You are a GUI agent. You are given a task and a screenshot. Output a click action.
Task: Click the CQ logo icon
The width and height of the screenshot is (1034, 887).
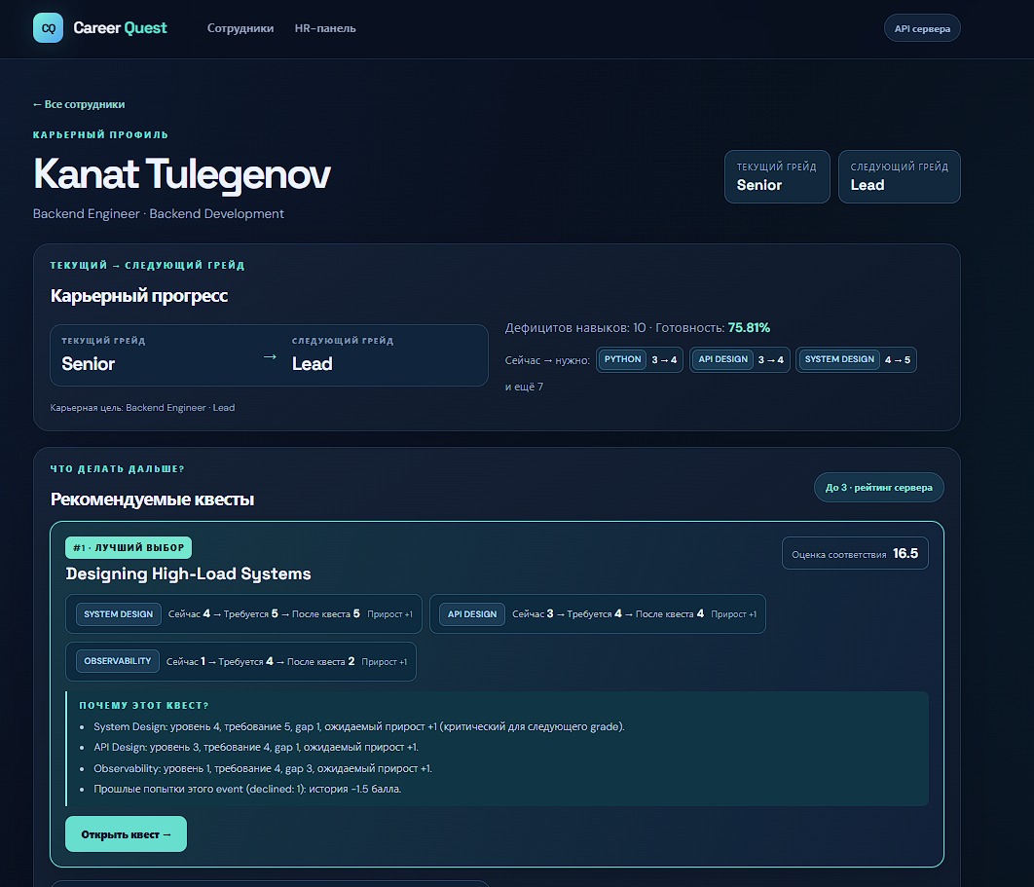coord(48,27)
